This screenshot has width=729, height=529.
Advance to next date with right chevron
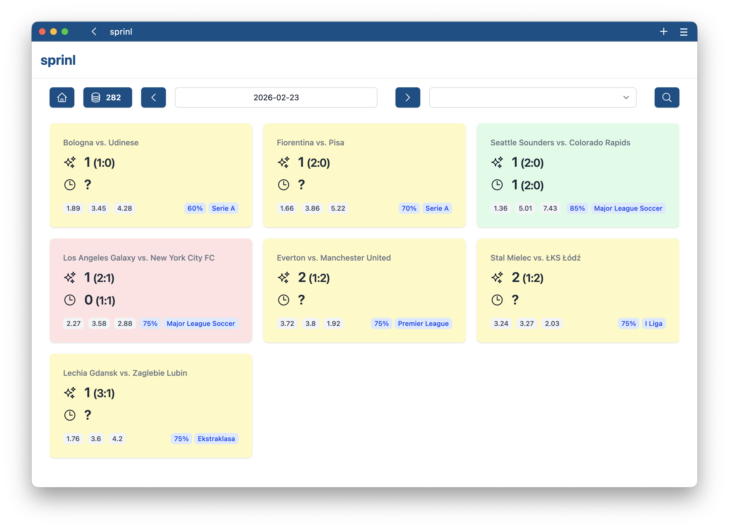(407, 97)
